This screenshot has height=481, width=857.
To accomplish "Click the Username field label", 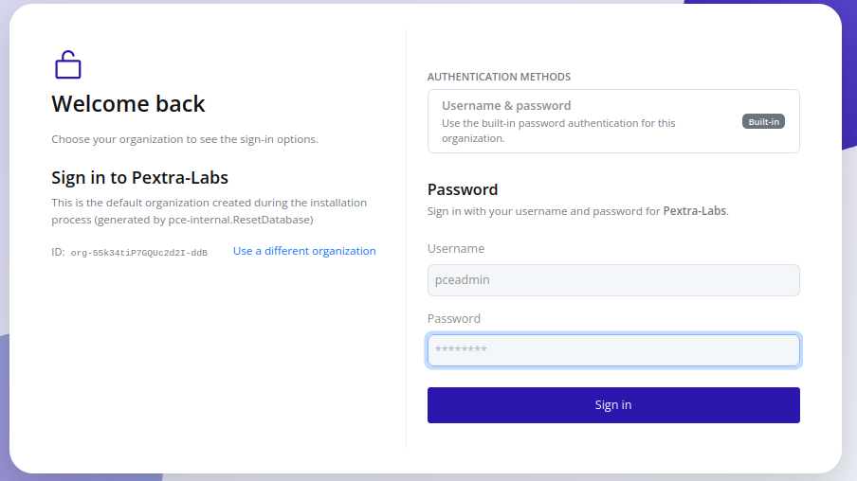I will pyautogui.click(x=456, y=249).
